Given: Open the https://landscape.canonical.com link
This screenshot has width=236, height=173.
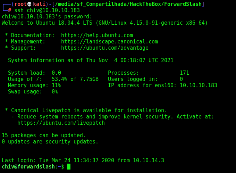Looking at the screenshot, I should click(109, 42).
